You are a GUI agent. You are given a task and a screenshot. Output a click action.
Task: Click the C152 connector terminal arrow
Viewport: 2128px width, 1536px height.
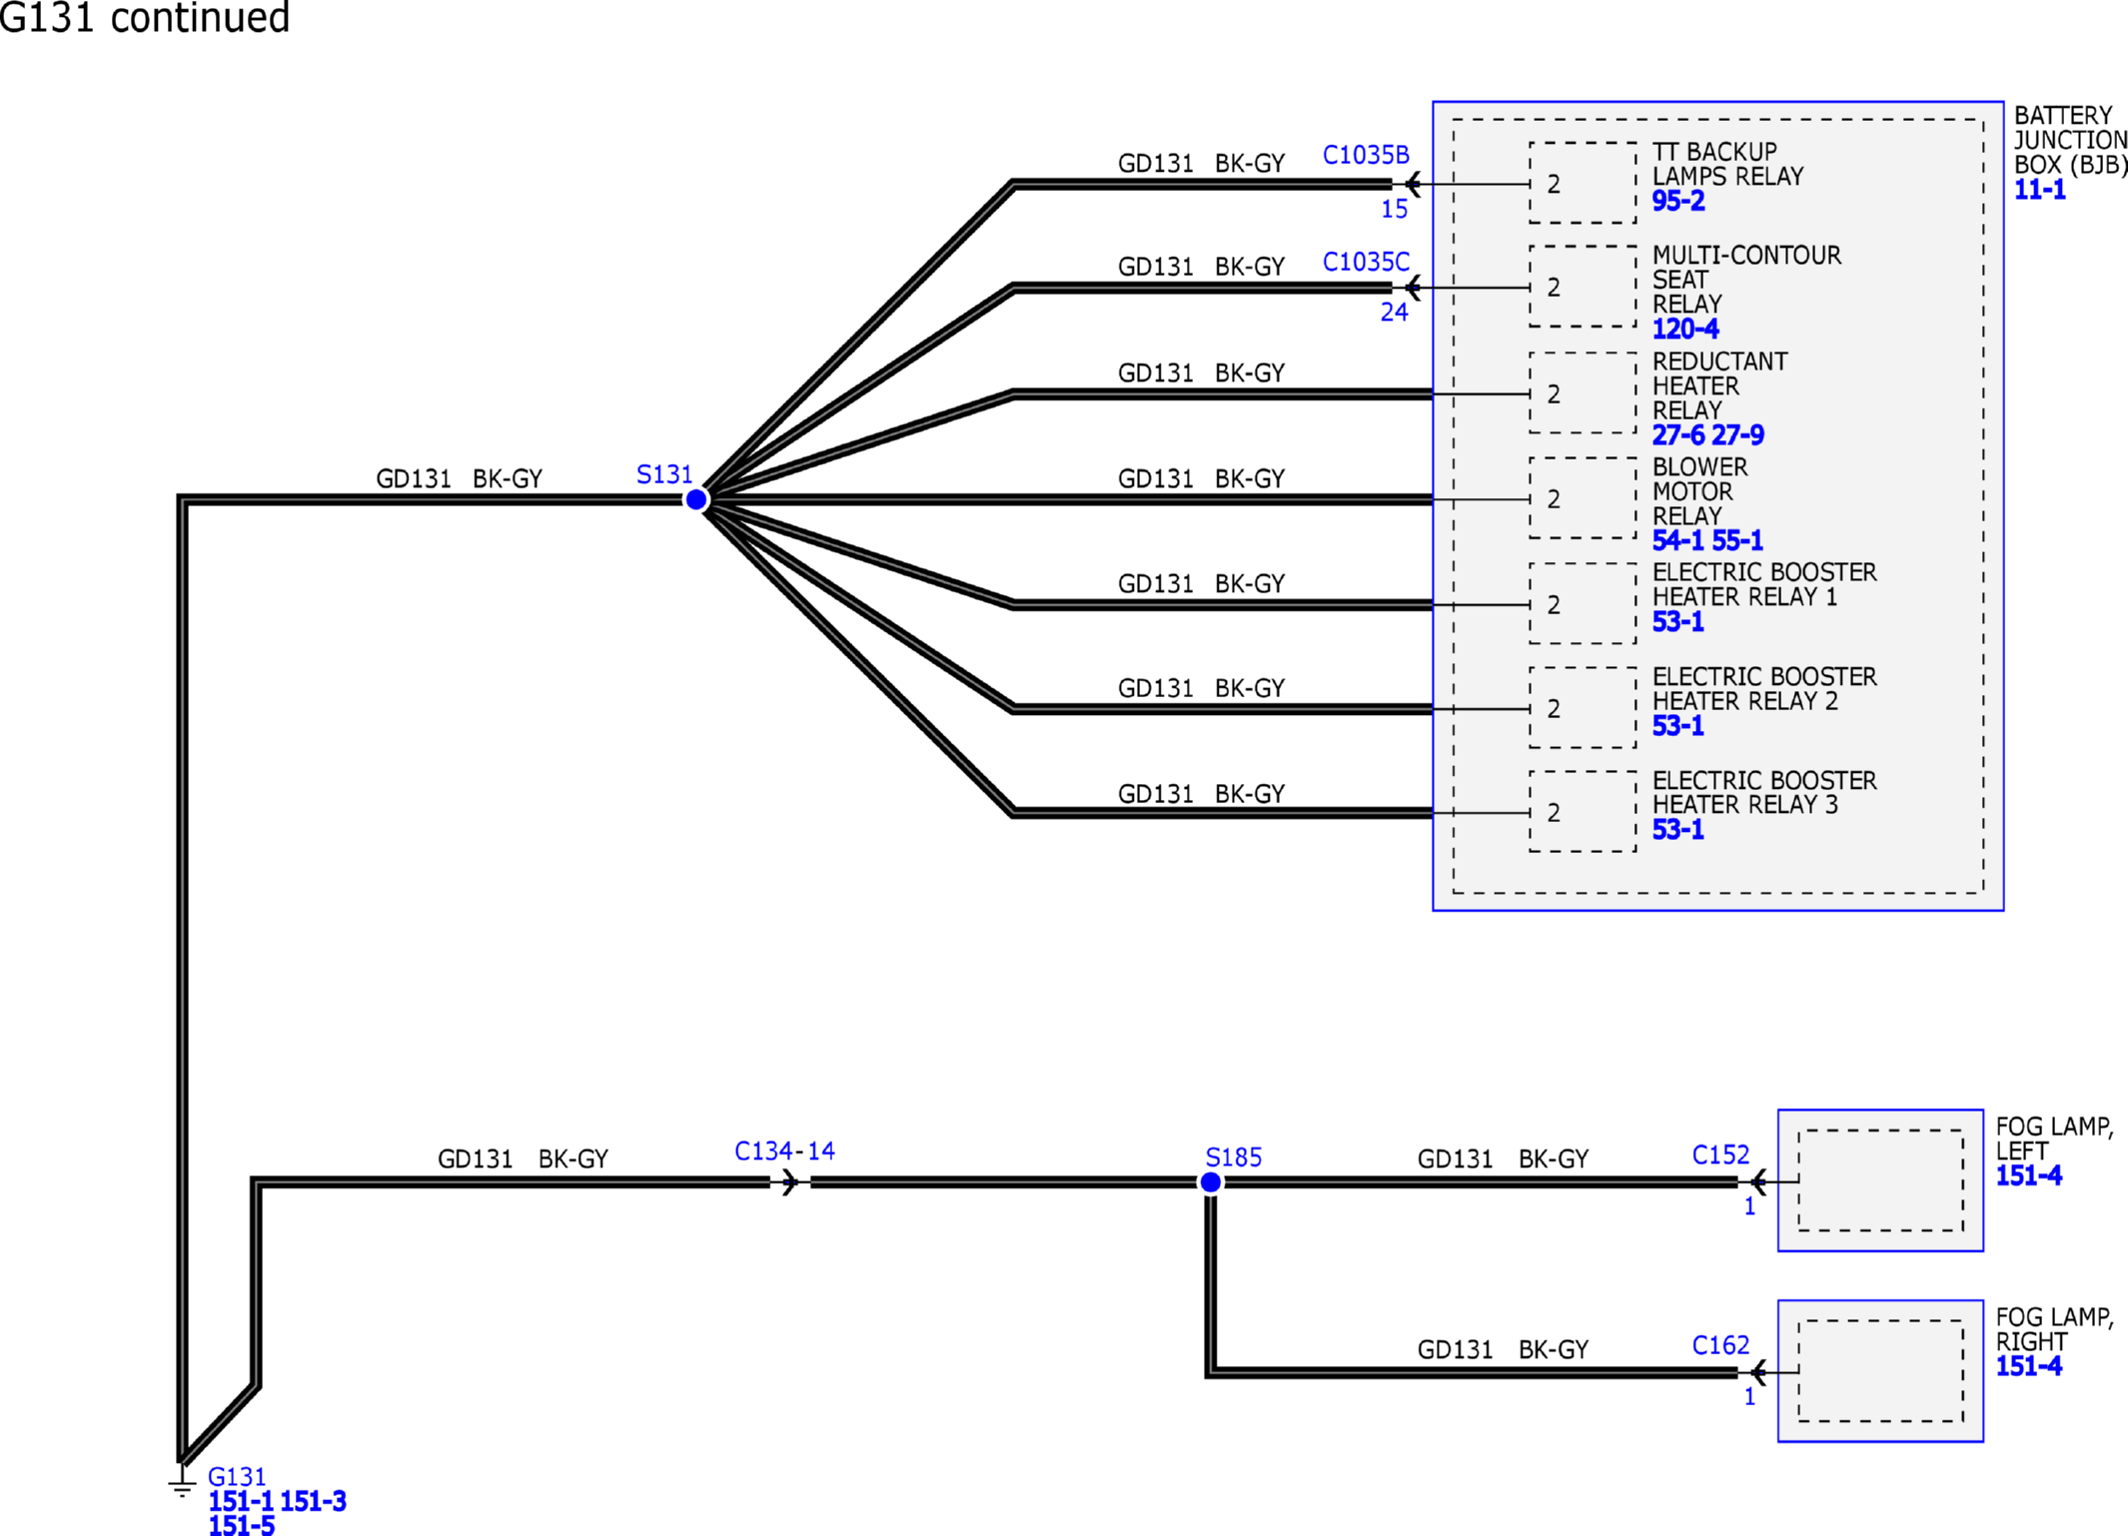[x=1758, y=1182]
